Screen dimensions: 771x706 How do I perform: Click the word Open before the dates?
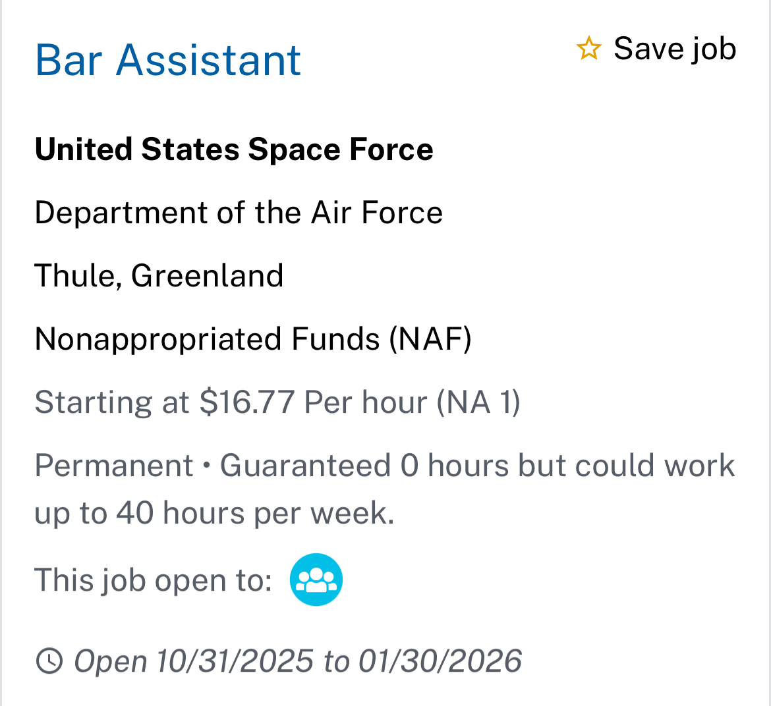(111, 661)
